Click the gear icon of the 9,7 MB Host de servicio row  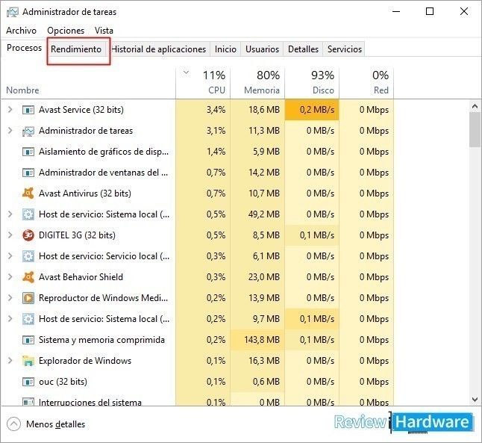pos(28,319)
